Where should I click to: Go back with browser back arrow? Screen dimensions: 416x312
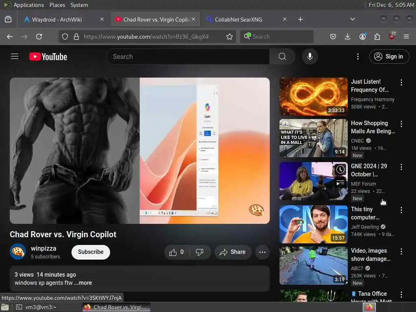coord(10,37)
